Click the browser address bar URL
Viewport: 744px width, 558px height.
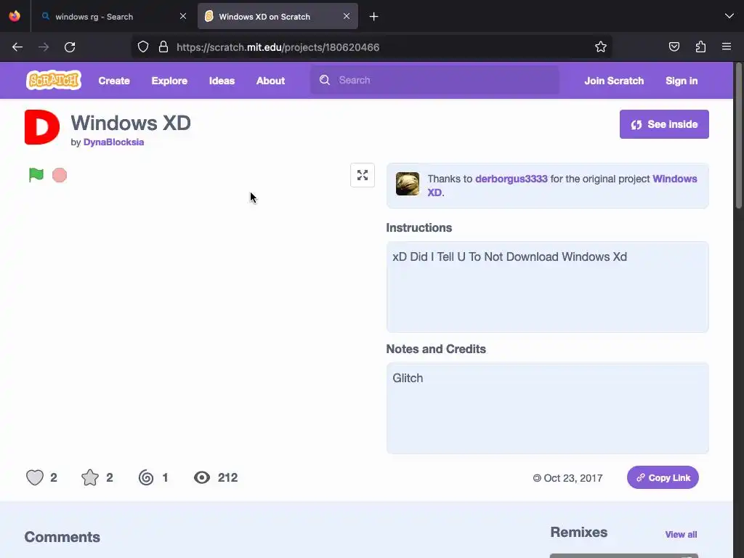(x=278, y=47)
